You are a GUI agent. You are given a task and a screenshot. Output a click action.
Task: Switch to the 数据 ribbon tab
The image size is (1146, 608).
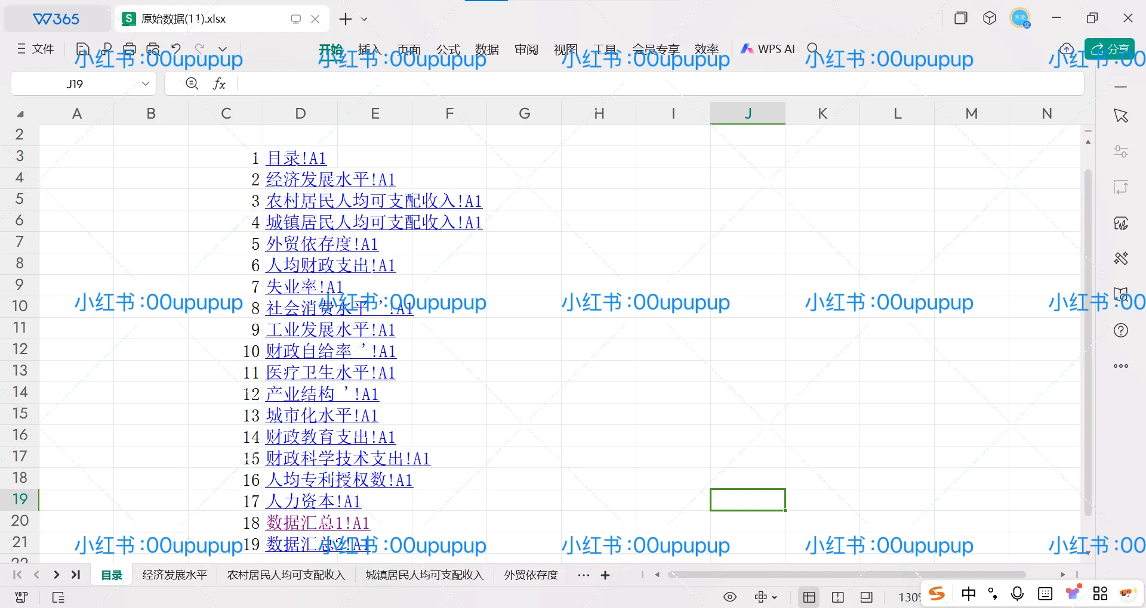488,50
